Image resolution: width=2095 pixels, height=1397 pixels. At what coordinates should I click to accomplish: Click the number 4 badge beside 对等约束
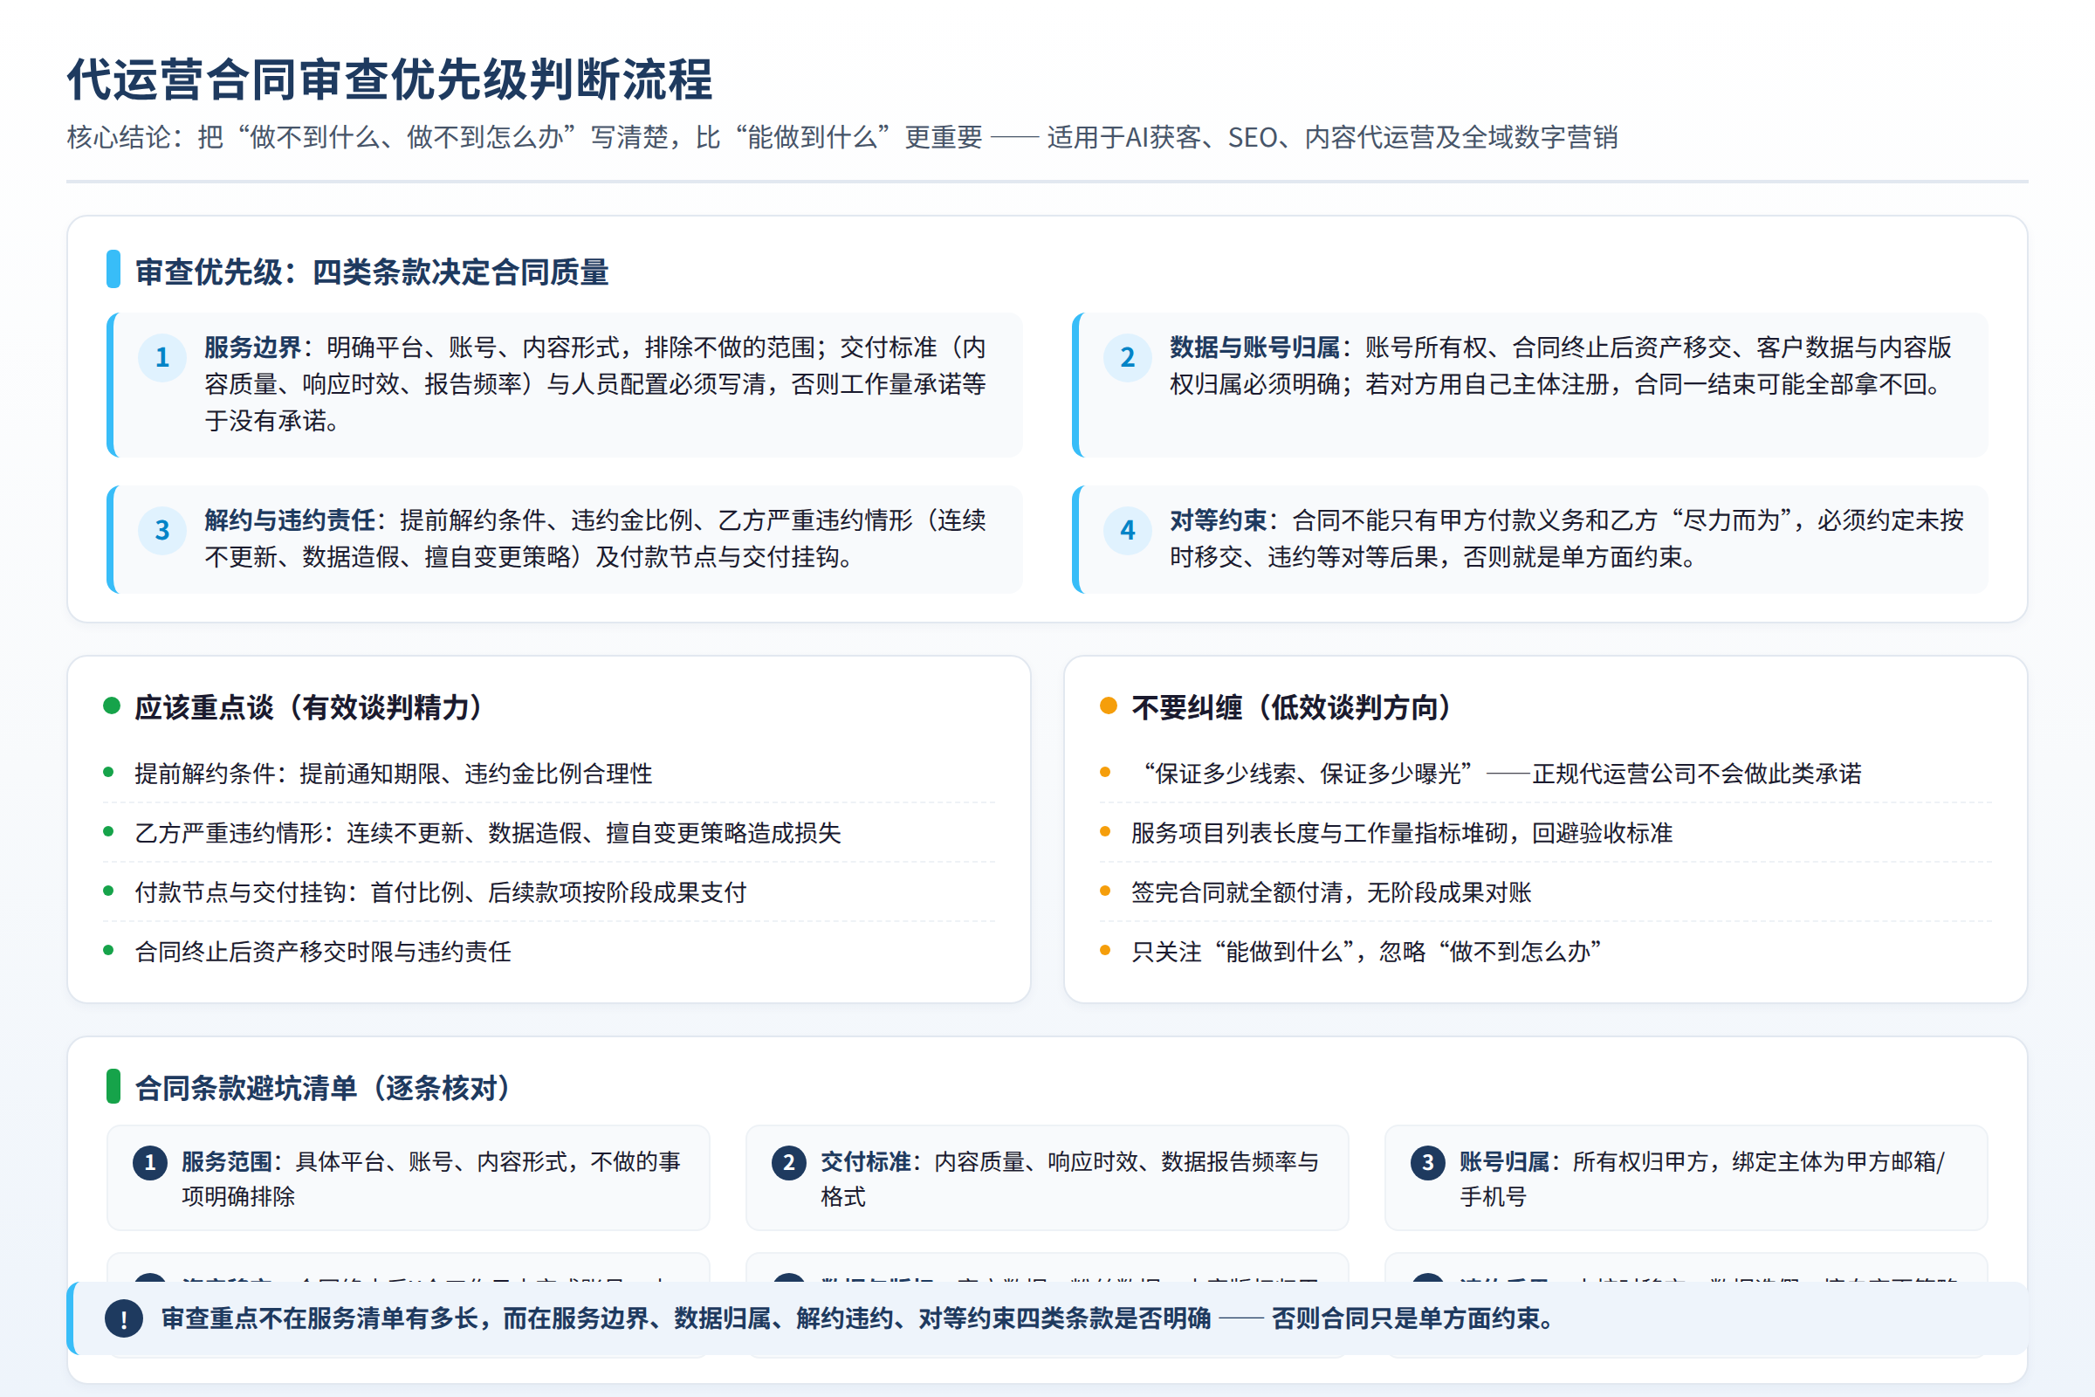pos(1128,530)
